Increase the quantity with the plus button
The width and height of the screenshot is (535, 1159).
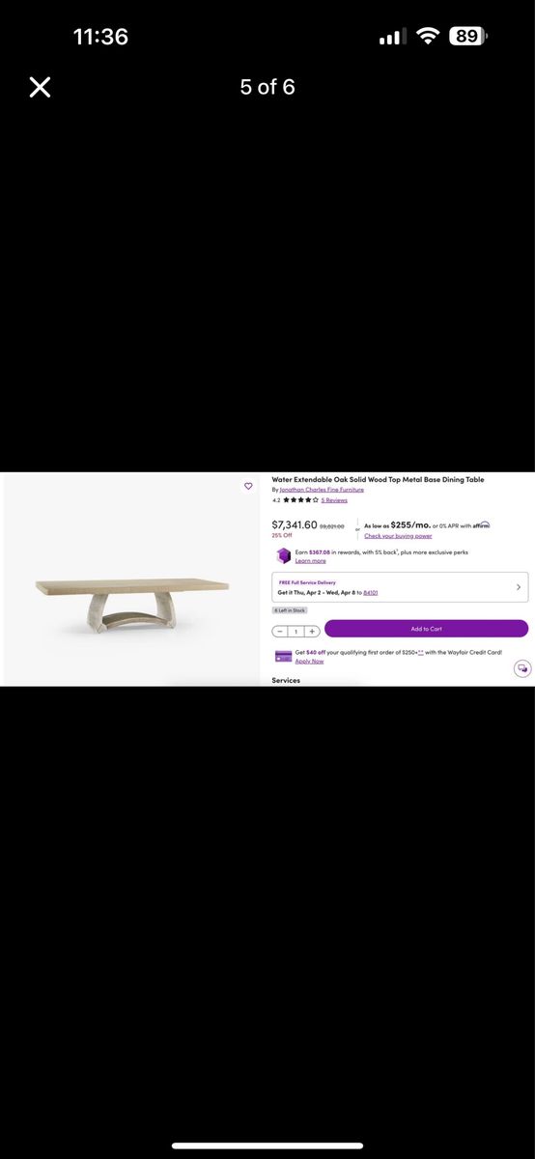[x=312, y=631]
